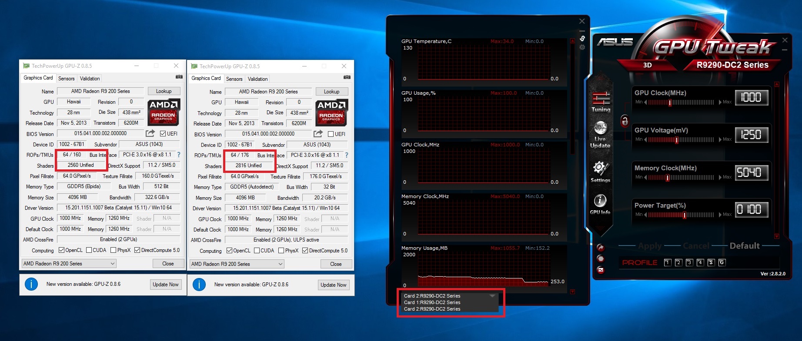Decrease GPU Voltage with Min arrow

pyautogui.click(x=645, y=140)
